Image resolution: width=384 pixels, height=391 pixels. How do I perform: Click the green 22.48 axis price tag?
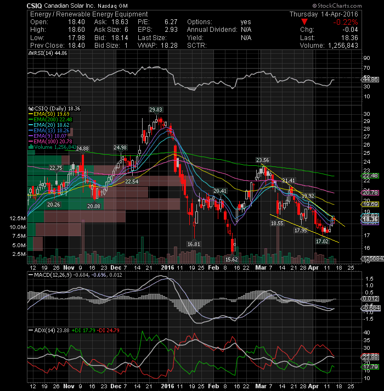[370, 176]
